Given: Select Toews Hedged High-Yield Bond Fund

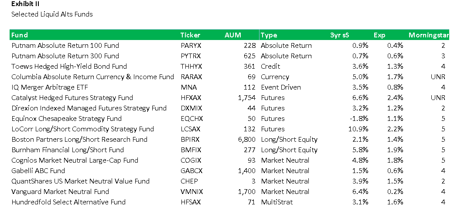Looking at the screenshot, I should [69, 67].
